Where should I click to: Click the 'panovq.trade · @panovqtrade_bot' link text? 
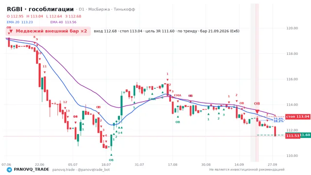(x=81, y=170)
